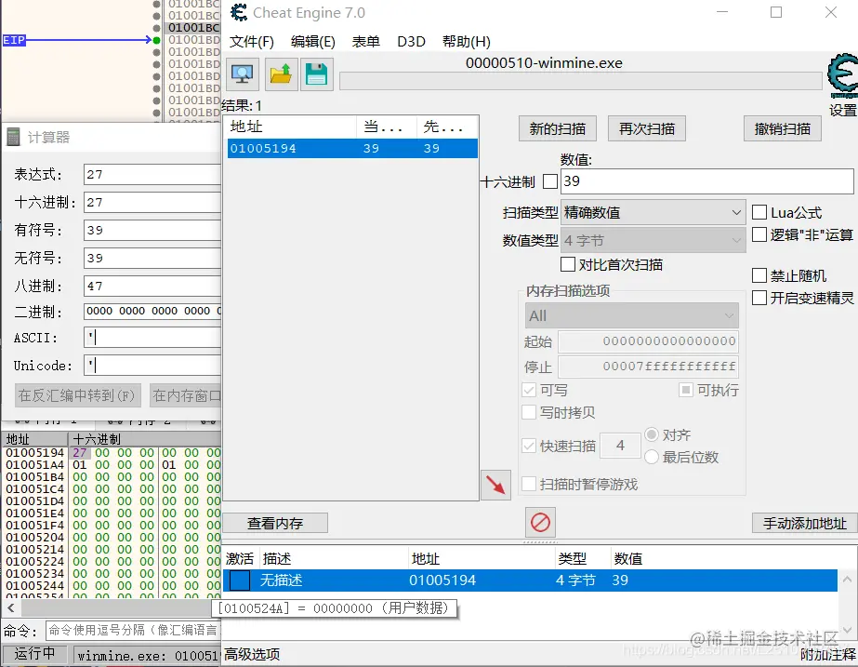Click red arrow to add address to list
This screenshot has width=858, height=667.
point(495,486)
